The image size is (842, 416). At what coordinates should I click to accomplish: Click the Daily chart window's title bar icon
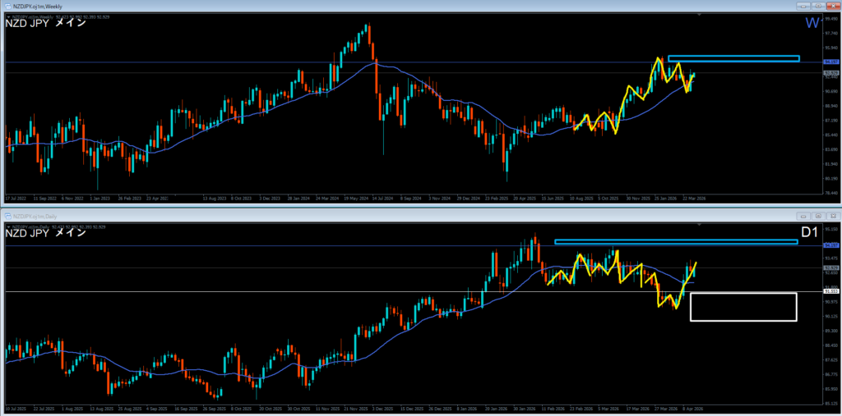coord(8,215)
